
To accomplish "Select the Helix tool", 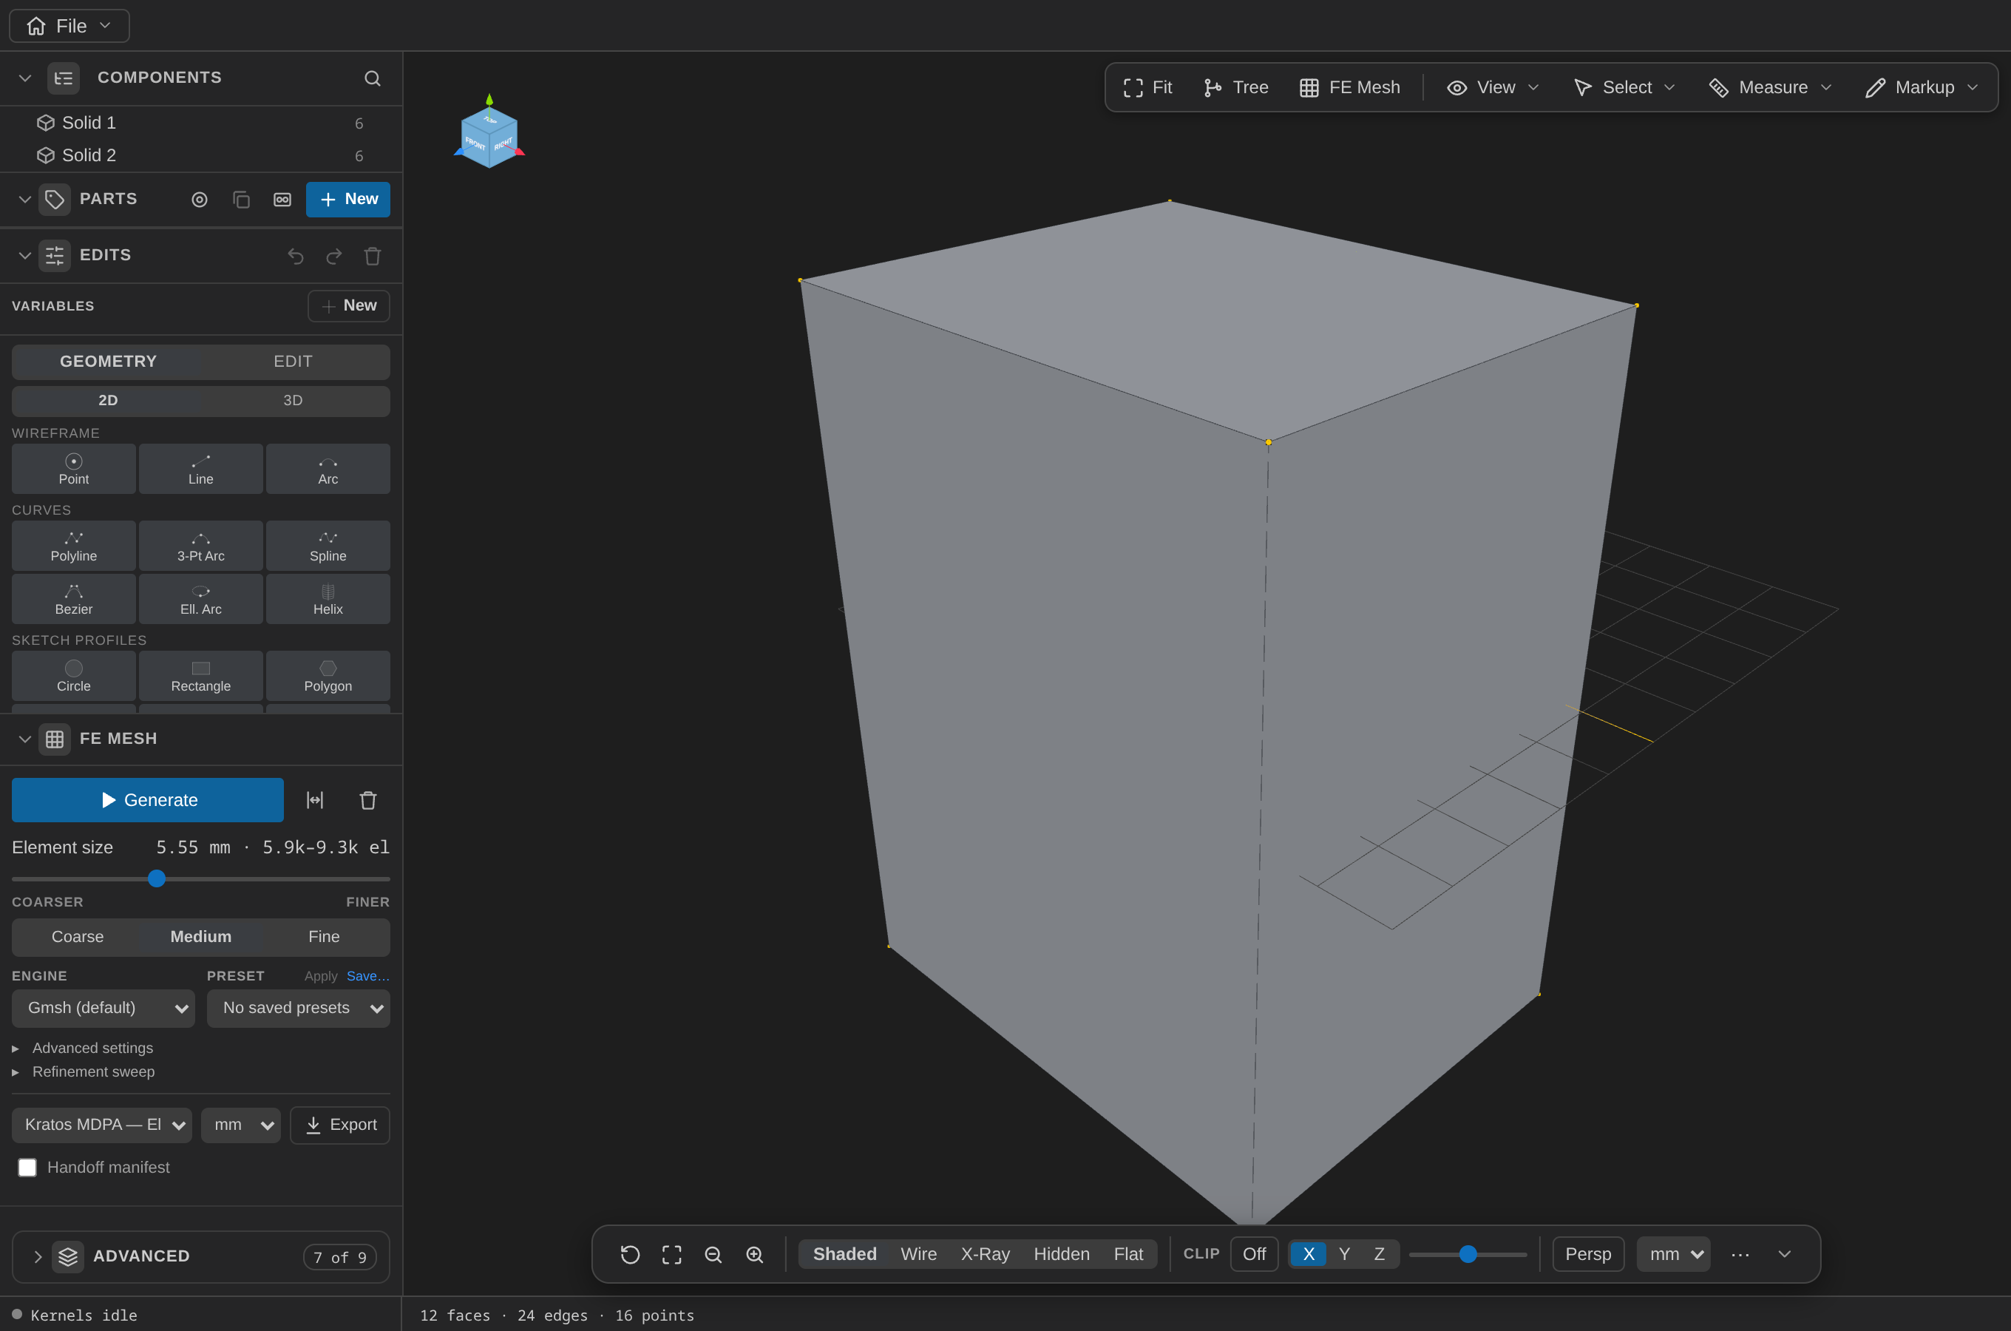I will pos(328,599).
